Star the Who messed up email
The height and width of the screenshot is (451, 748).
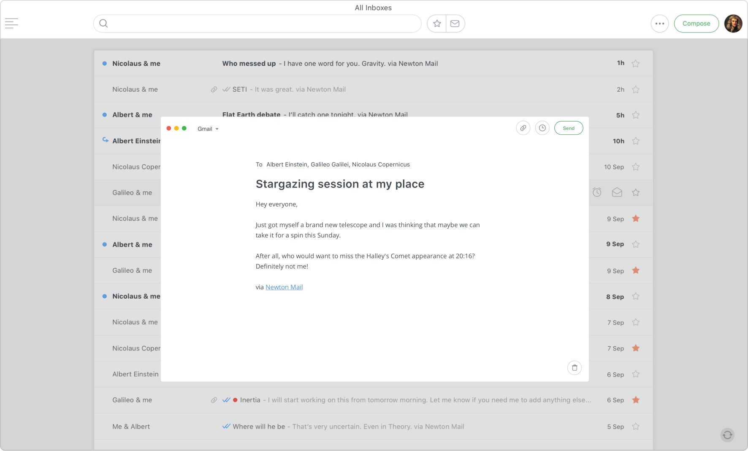click(636, 63)
